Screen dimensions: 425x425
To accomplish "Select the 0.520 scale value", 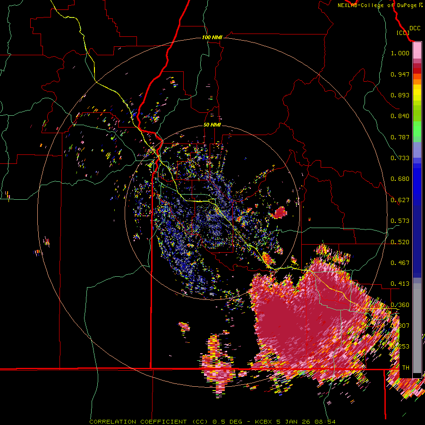I will pos(400,242).
